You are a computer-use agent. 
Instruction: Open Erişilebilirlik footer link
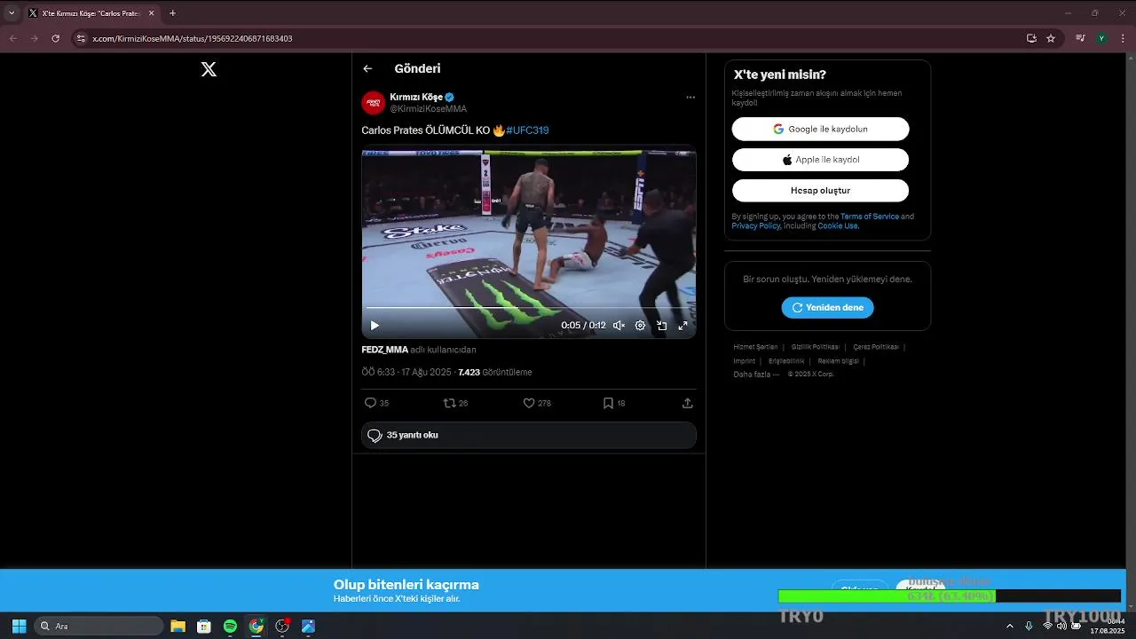click(x=786, y=361)
